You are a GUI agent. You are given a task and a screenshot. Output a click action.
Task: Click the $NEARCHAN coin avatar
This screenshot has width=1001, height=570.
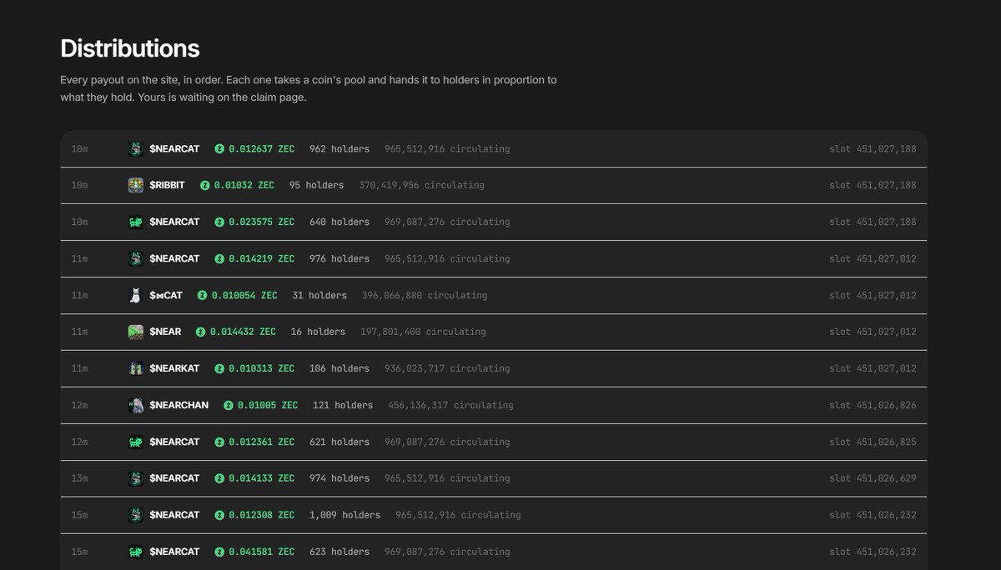tap(136, 406)
